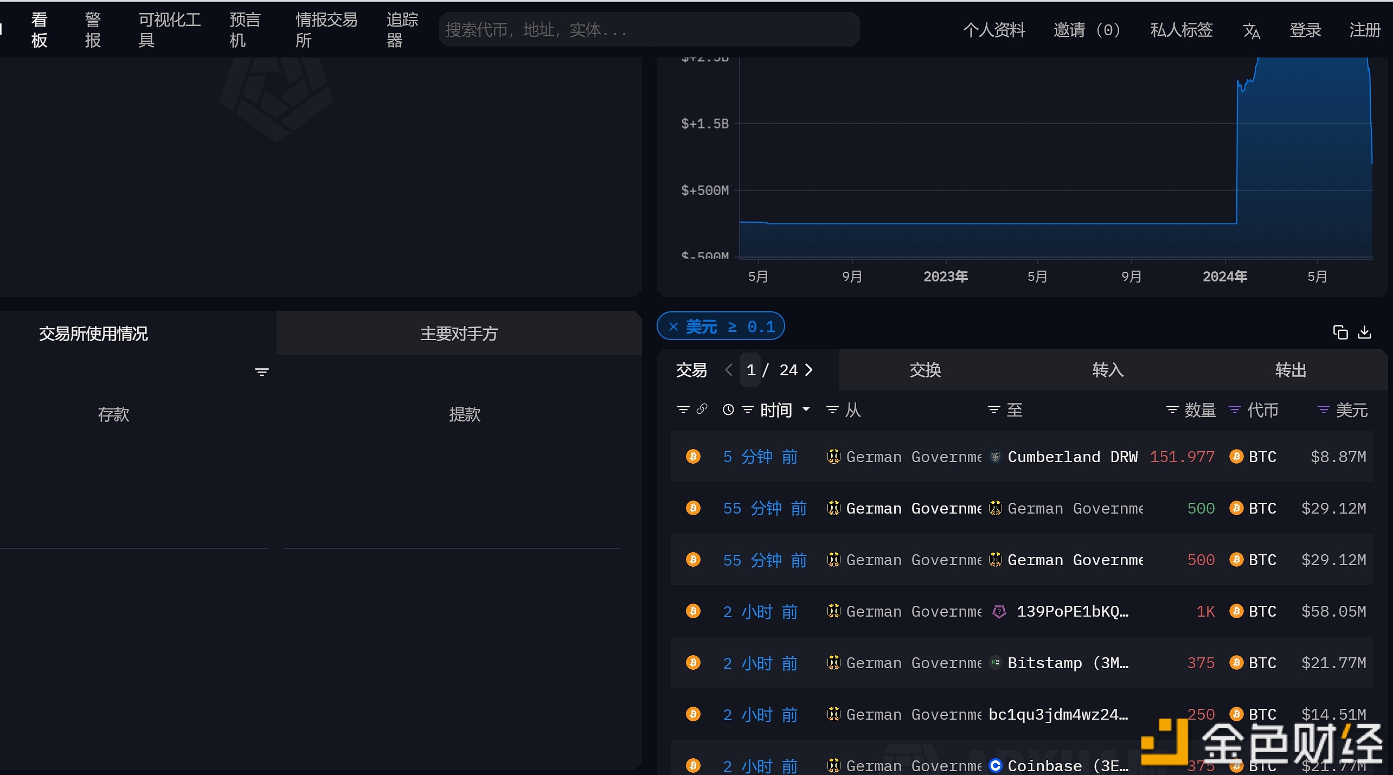The width and height of the screenshot is (1393, 775).
Task: Copy the transactions table via copy icon
Action: click(x=1340, y=332)
